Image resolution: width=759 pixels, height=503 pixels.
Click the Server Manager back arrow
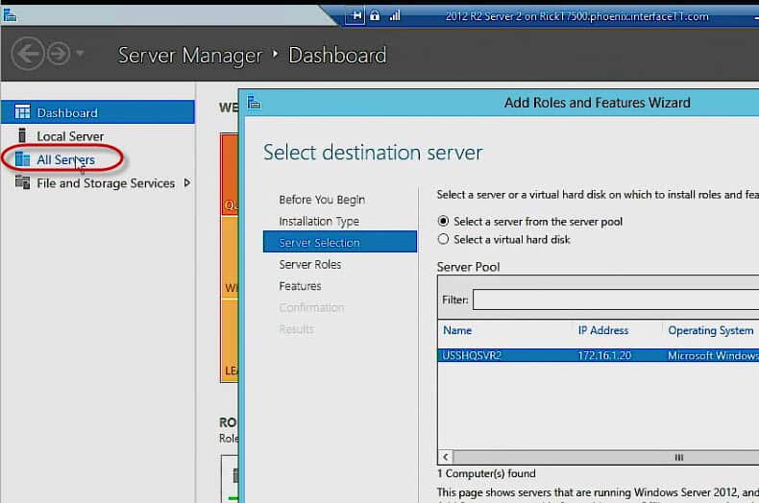coord(28,54)
